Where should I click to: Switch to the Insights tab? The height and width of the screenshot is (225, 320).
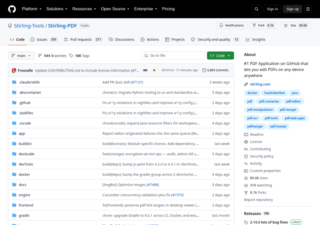click(x=256, y=39)
